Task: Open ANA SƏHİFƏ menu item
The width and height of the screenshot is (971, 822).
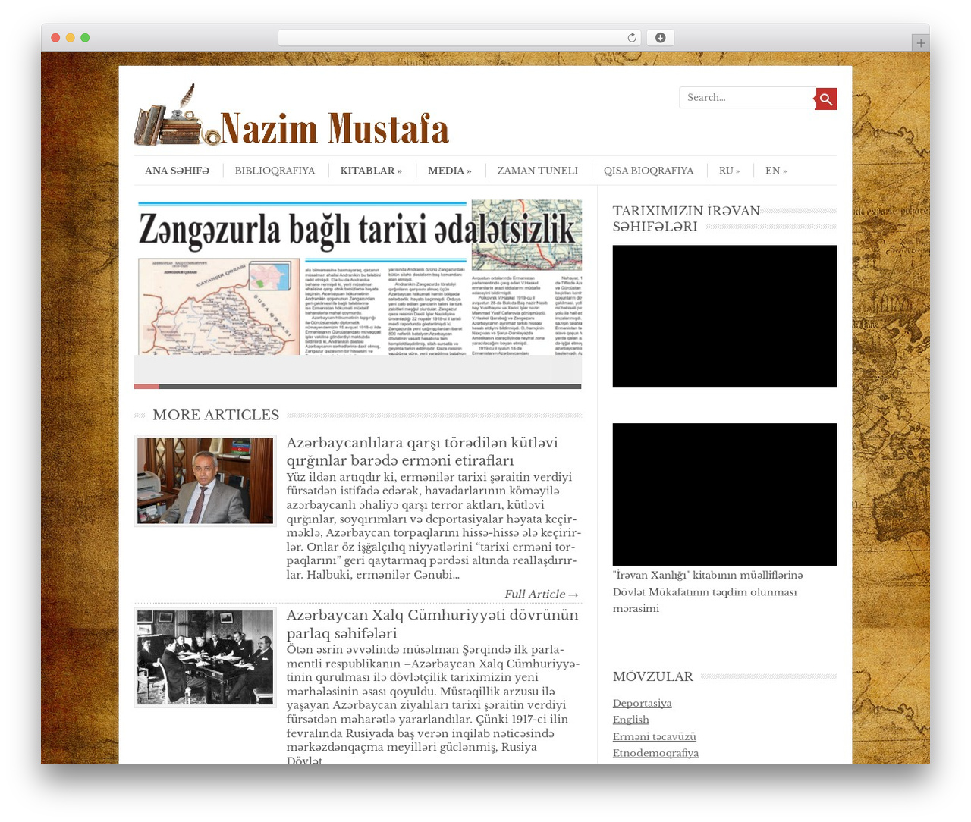Action: click(177, 171)
